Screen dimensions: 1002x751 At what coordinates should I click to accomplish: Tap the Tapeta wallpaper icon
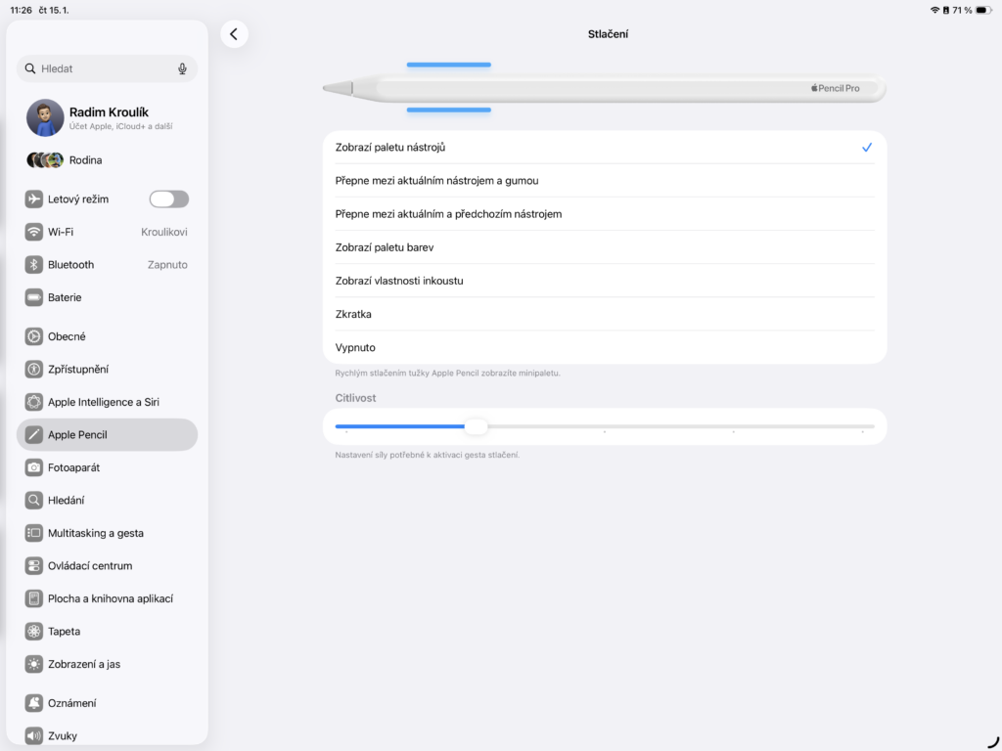point(34,632)
